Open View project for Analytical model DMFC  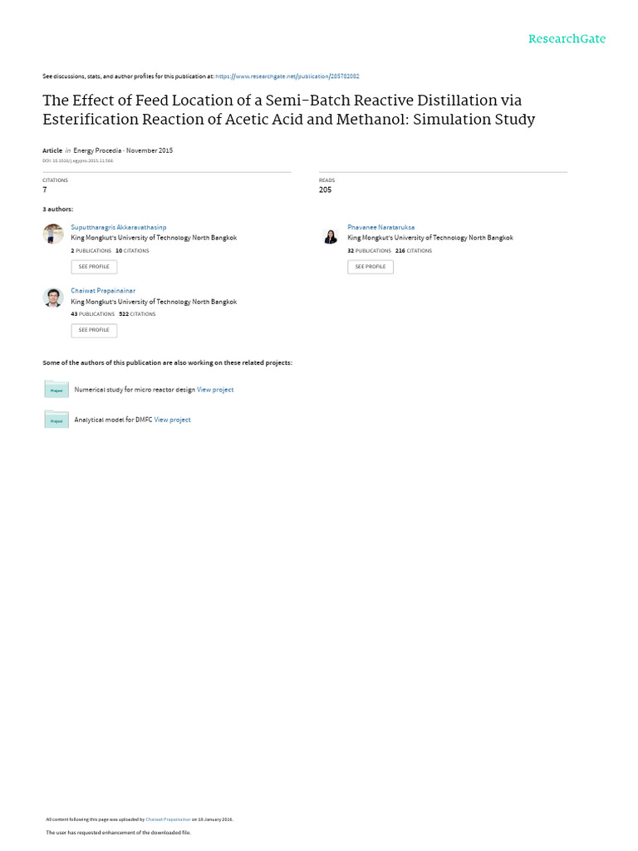point(172,420)
